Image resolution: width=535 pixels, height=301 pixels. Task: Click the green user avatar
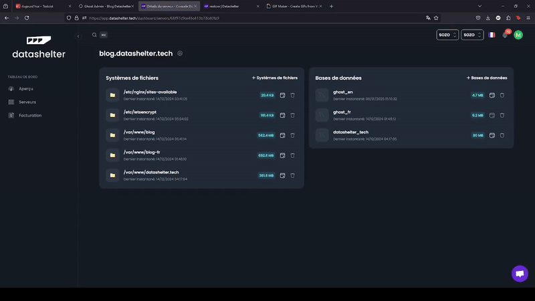tap(518, 35)
